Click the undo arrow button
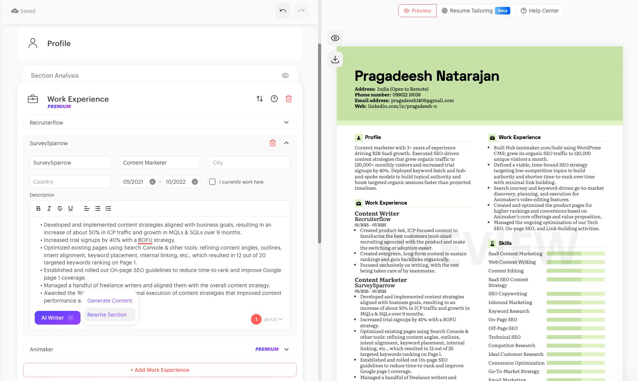Image resolution: width=638 pixels, height=381 pixels. [x=283, y=11]
